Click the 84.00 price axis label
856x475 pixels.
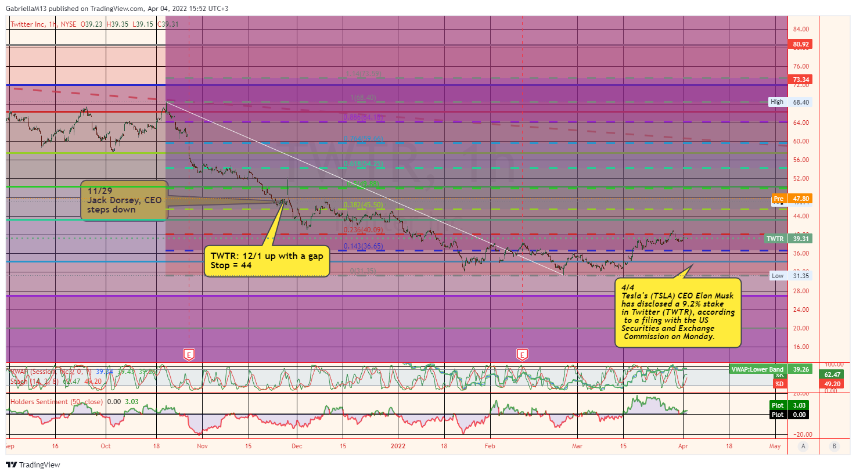801,29
